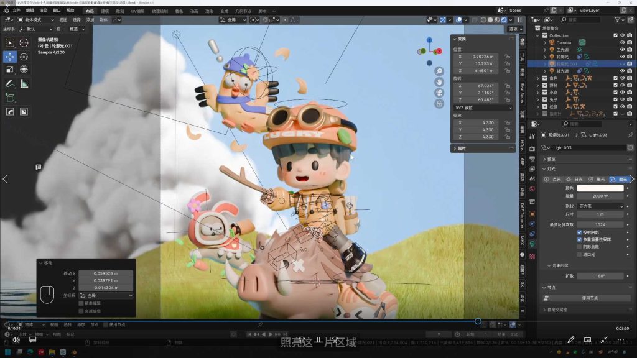Hide the 主光源 light using its eye toggle

[x=622, y=48]
